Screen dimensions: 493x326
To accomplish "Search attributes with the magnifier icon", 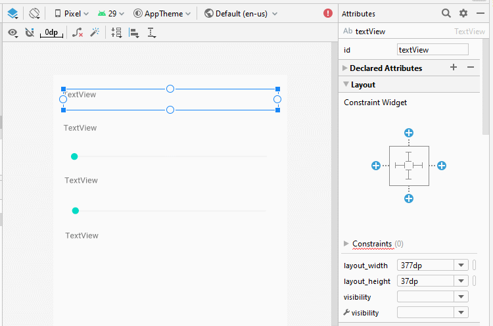I will [x=446, y=13].
